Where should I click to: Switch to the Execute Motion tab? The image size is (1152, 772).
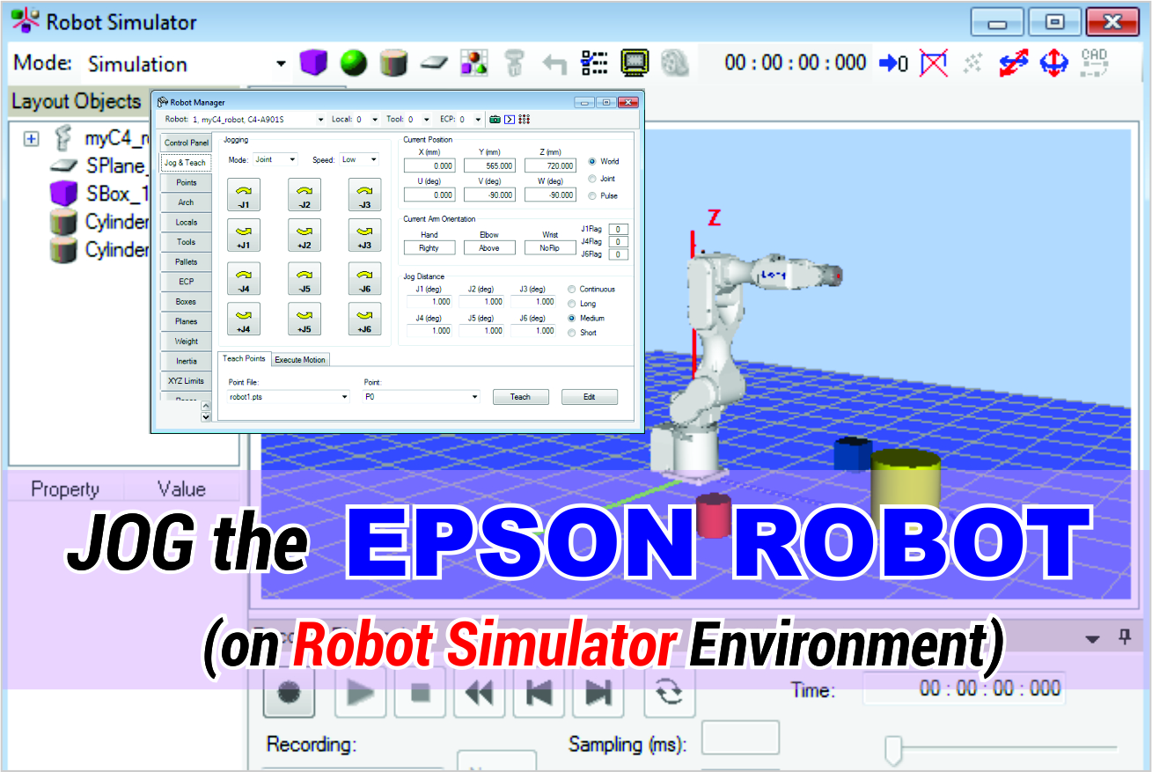[x=299, y=359]
